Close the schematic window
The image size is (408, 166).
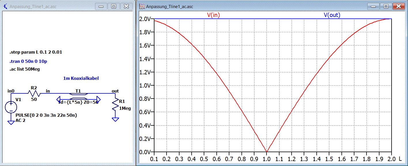pos(126,6)
